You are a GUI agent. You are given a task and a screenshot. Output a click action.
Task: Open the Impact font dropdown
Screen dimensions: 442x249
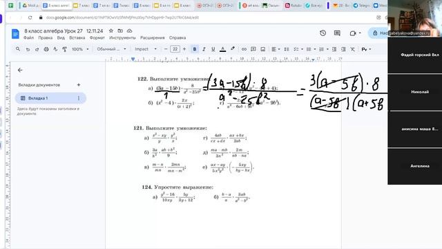(146, 49)
